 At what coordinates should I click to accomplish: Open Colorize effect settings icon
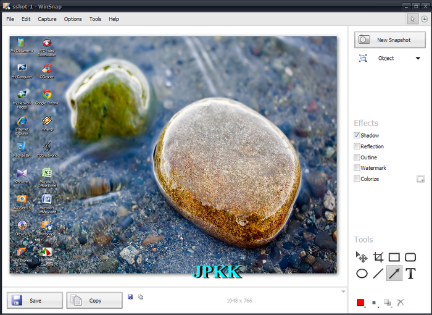click(420, 179)
